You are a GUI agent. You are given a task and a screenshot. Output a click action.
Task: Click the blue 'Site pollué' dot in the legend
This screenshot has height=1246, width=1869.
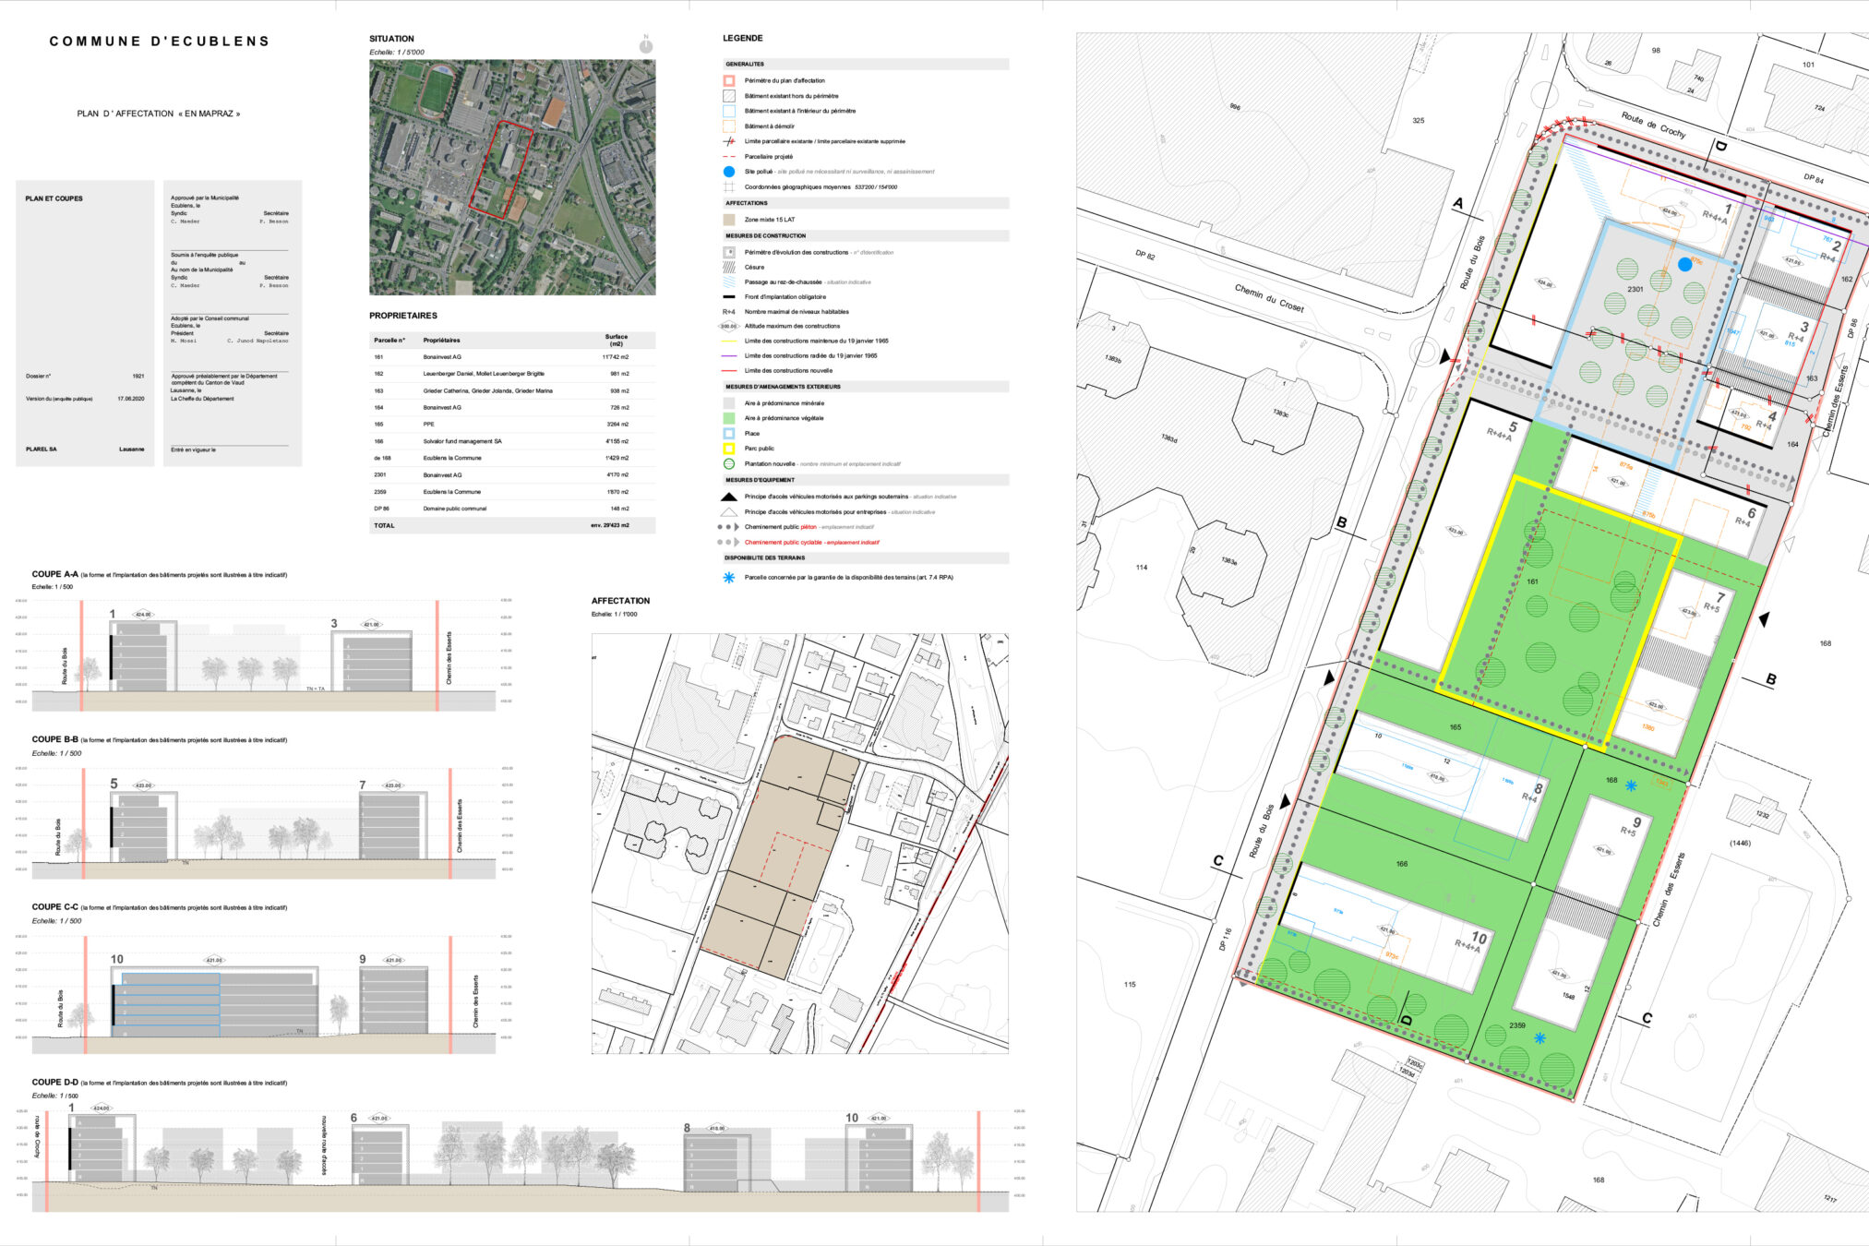728,172
